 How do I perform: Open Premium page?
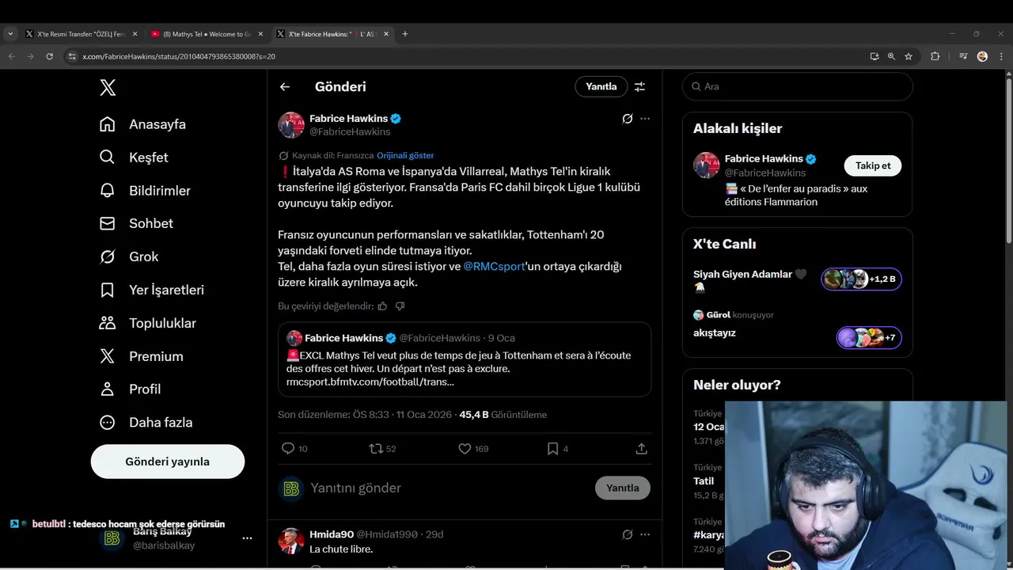click(141, 356)
